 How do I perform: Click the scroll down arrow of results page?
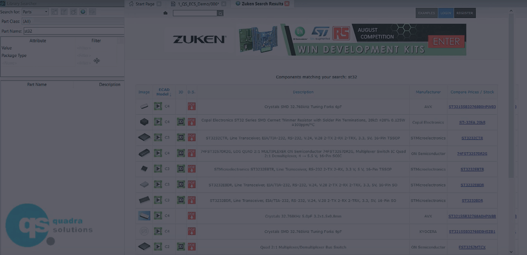(x=511, y=252)
